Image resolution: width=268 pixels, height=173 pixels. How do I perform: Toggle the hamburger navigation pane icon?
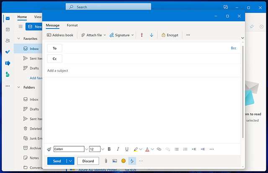(x=21, y=26)
